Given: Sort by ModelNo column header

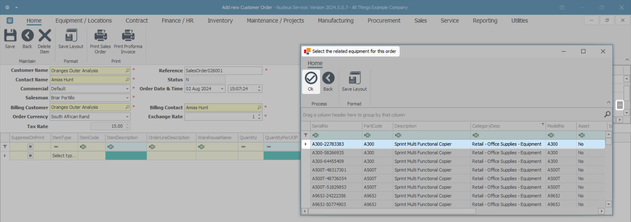Looking at the screenshot, I should point(561,126).
